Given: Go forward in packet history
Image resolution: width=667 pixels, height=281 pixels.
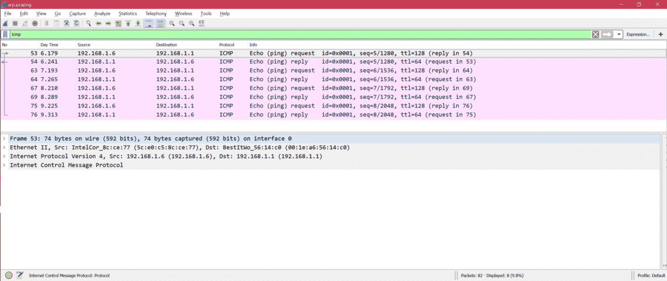Looking at the screenshot, I should [108, 24].
